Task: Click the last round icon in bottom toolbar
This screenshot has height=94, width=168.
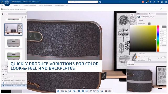Action: (x=110, y=91)
